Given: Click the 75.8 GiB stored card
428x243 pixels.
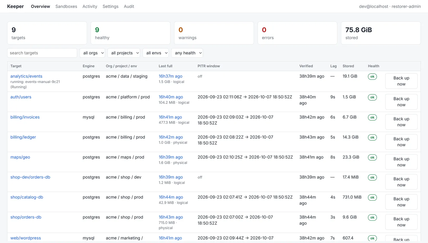Looking at the screenshot, I should 381,33.
